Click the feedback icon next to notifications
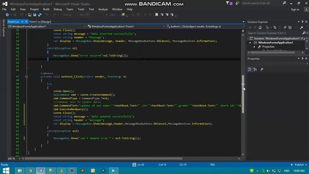Screen dimensions: 309x174 point(237,3)
